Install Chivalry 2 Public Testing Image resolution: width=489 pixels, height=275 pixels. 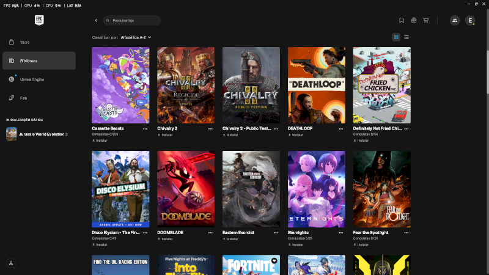tap(230, 135)
